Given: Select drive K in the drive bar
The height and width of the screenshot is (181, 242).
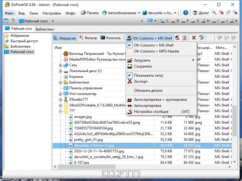Looking at the screenshot, I should pos(234,21).
